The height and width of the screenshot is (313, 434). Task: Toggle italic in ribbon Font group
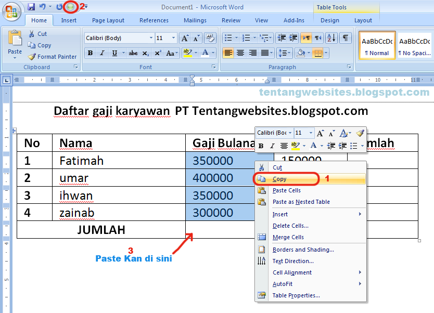pos(102,53)
